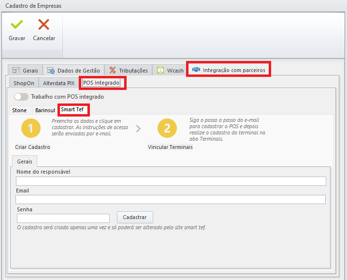Open the Barinsul provider tab
The height and width of the screenshot is (280, 347).
[x=45, y=110]
